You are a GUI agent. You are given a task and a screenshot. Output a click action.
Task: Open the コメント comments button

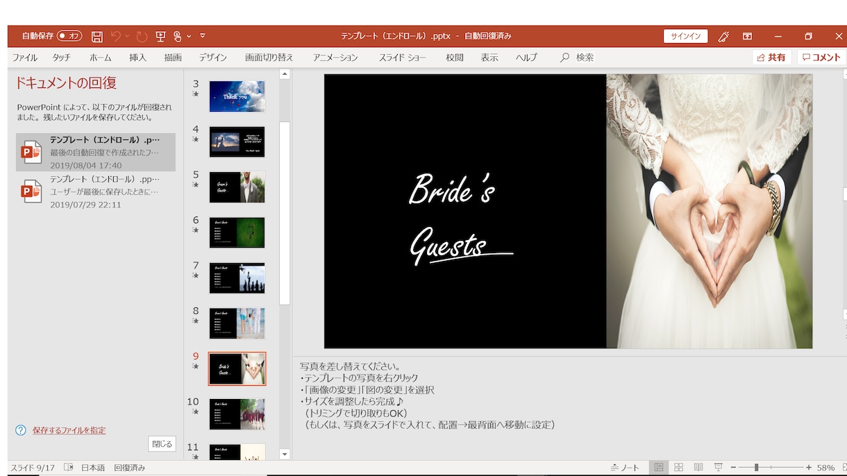point(821,58)
